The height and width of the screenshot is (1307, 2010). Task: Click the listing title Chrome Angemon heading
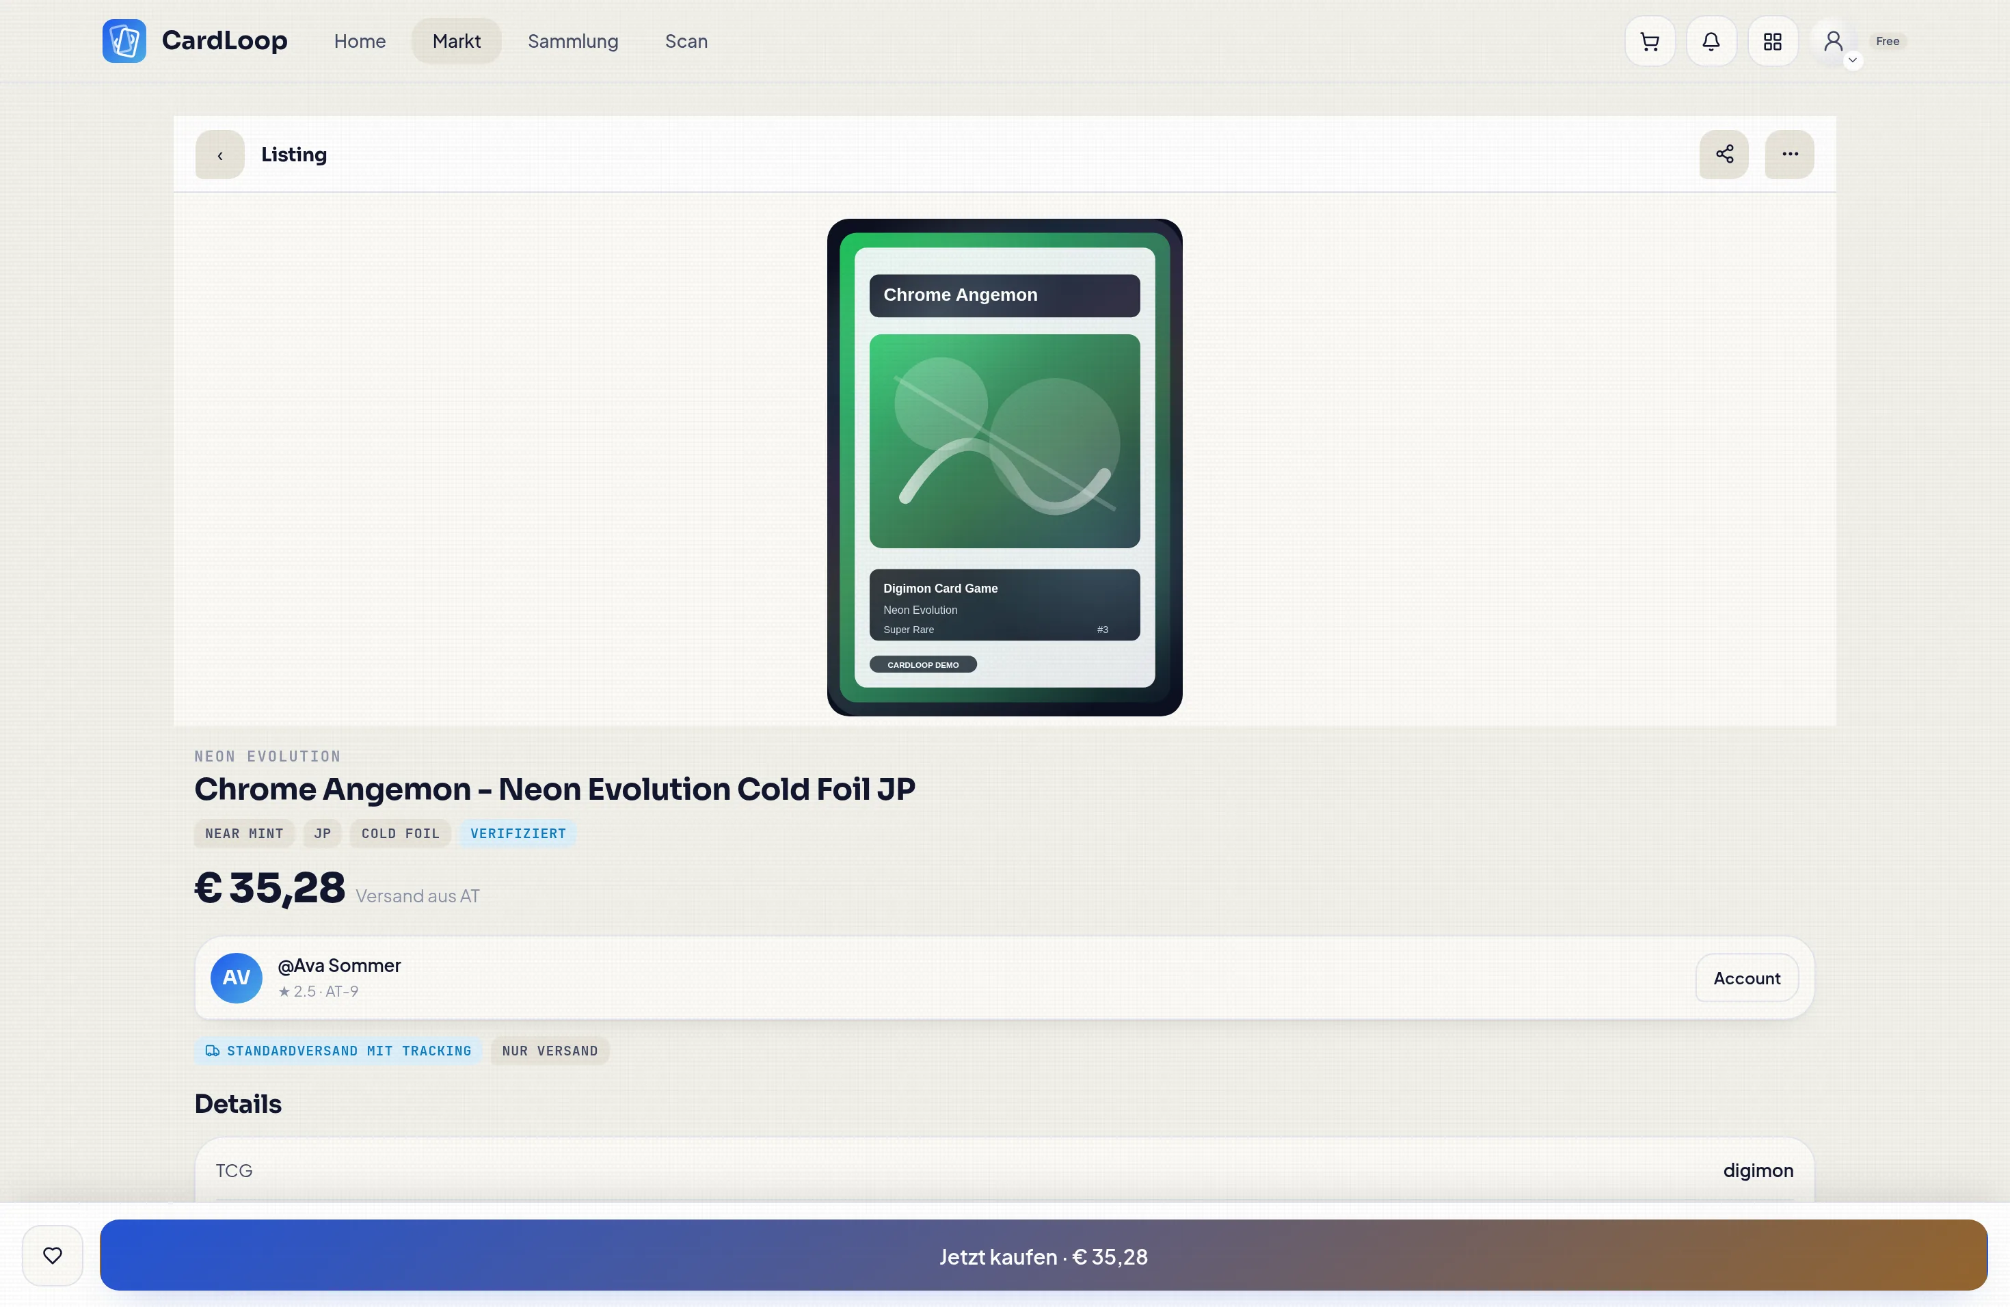click(555, 789)
